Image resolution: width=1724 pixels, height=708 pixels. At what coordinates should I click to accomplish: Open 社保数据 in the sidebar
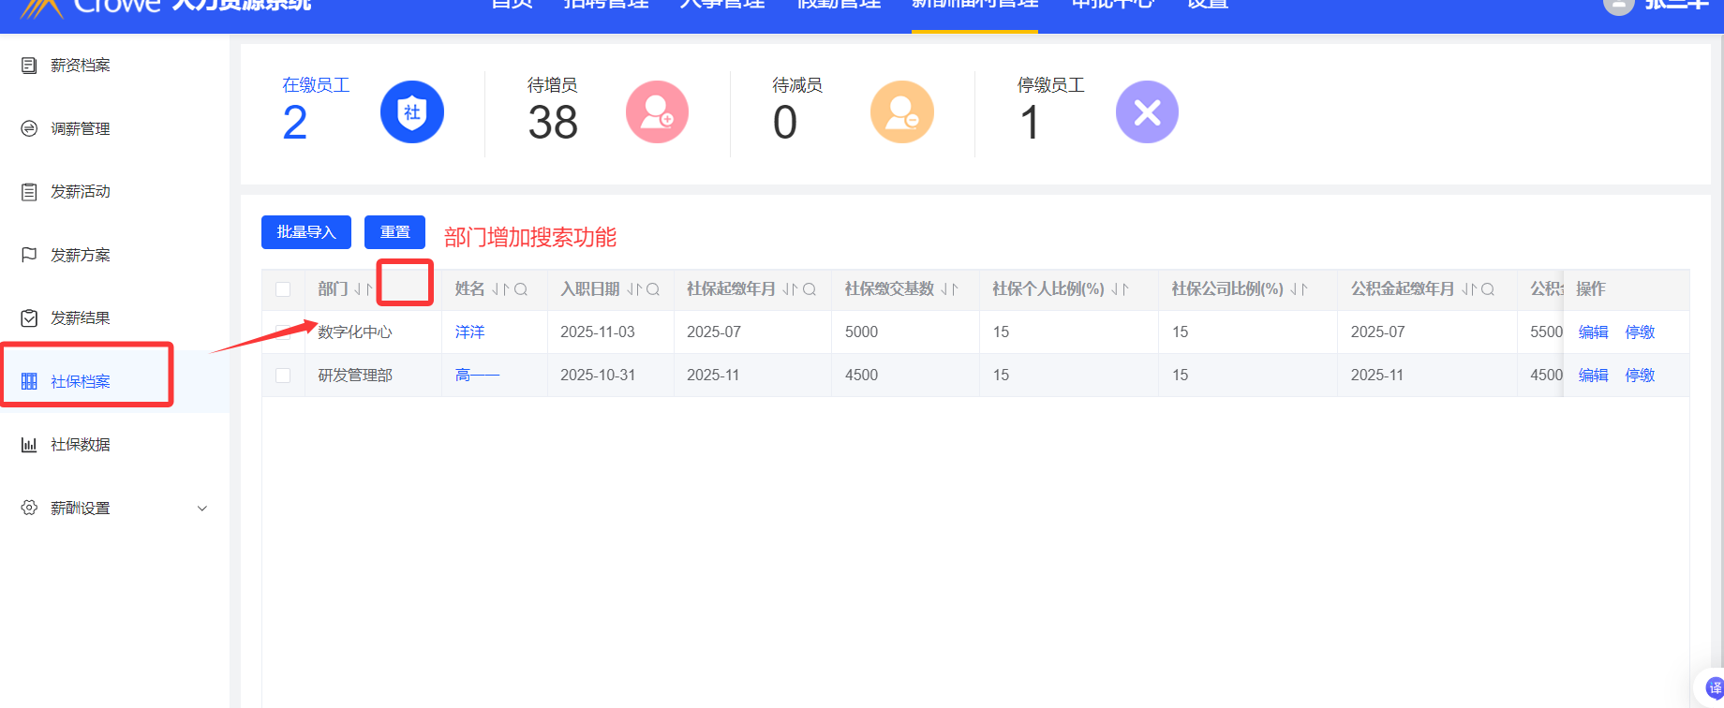[x=80, y=445]
